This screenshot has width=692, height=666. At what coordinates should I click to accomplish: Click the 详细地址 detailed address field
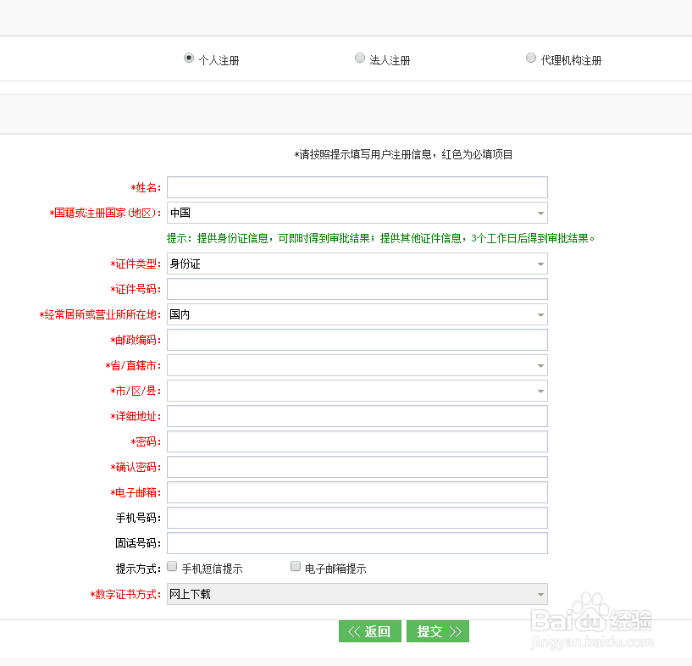(x=356, y=416)
